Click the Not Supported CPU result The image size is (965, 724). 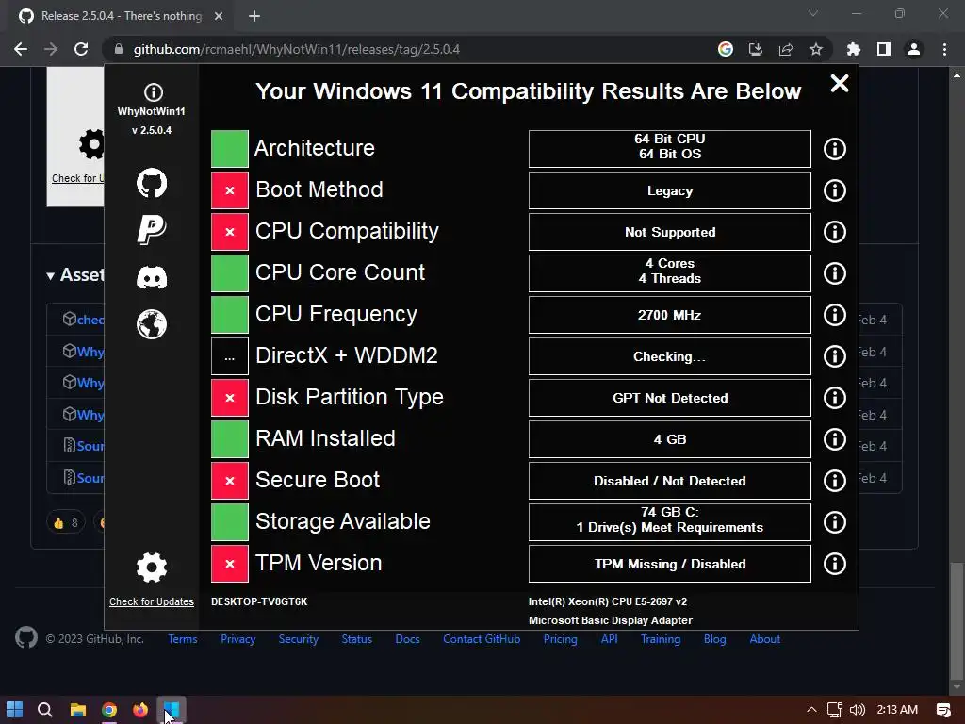tap(670, 232)
